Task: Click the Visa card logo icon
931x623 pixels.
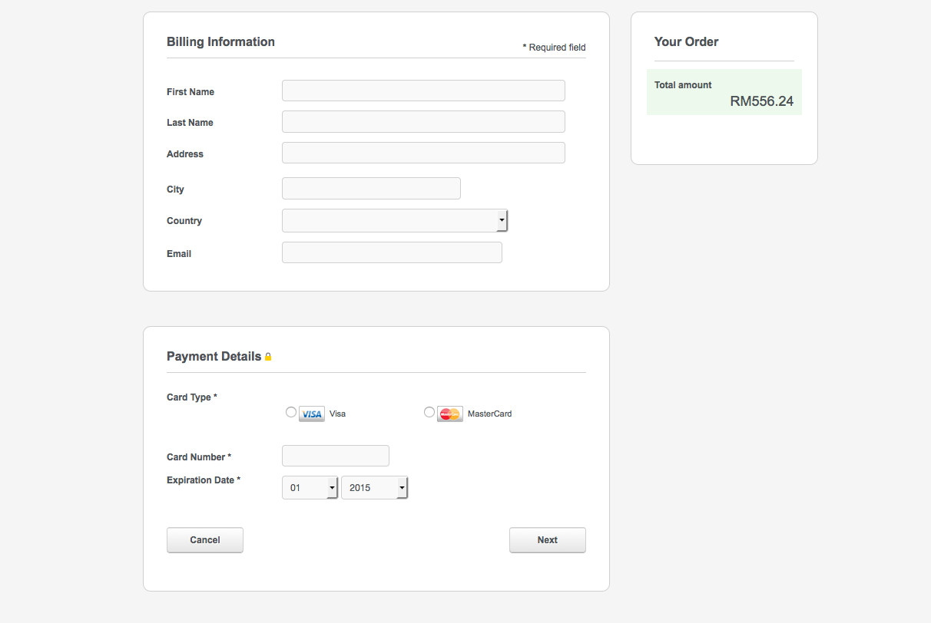Action: 311,414
